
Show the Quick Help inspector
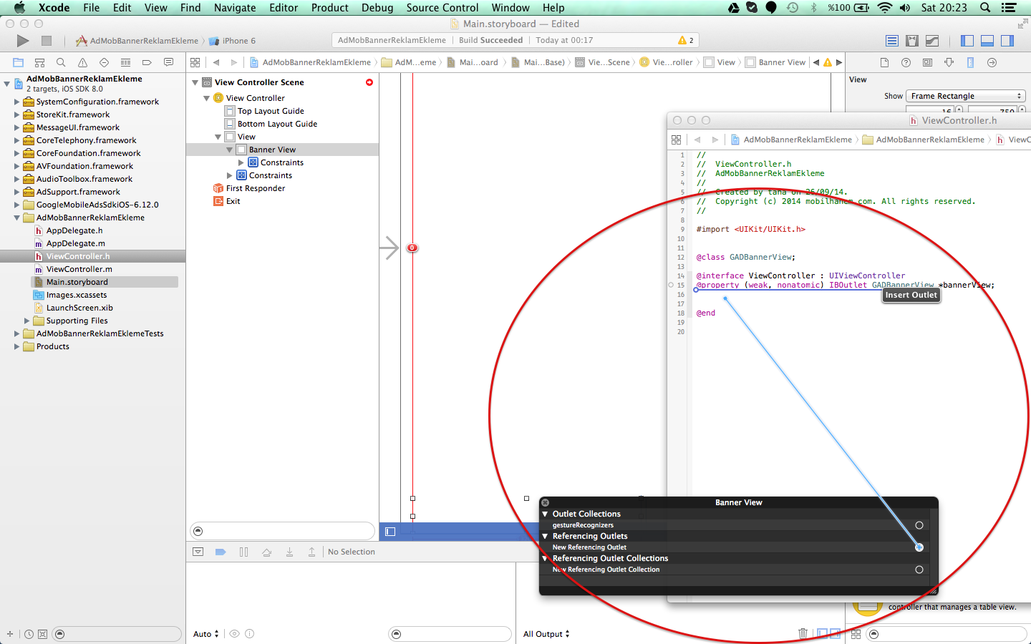click(x=906, y=62)
